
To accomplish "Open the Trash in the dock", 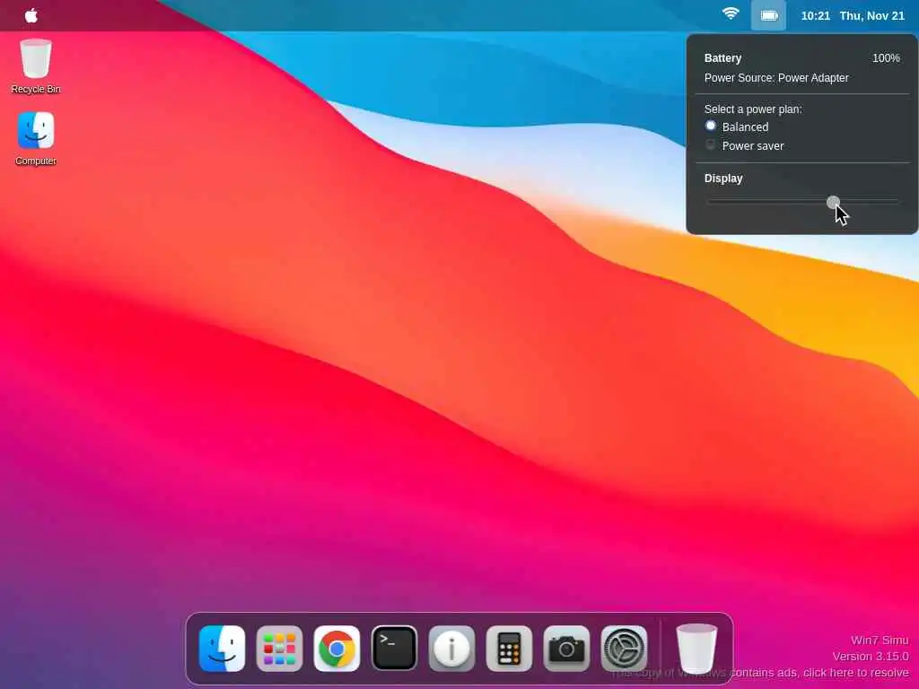I will click(696, 649).
